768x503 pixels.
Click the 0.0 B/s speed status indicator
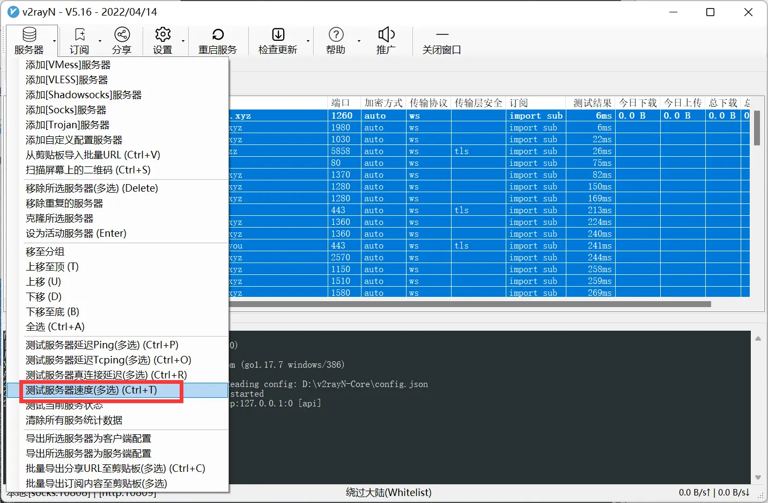(714, 492)
